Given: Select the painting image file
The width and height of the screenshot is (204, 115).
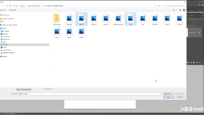Looking at the screenshot, I should tap(118, 19).
